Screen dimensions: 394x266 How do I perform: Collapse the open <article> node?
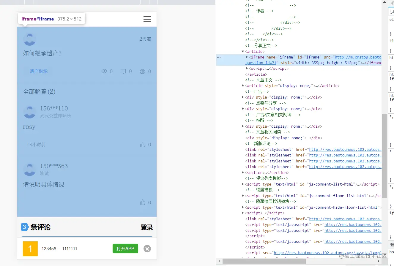[243, 51]
